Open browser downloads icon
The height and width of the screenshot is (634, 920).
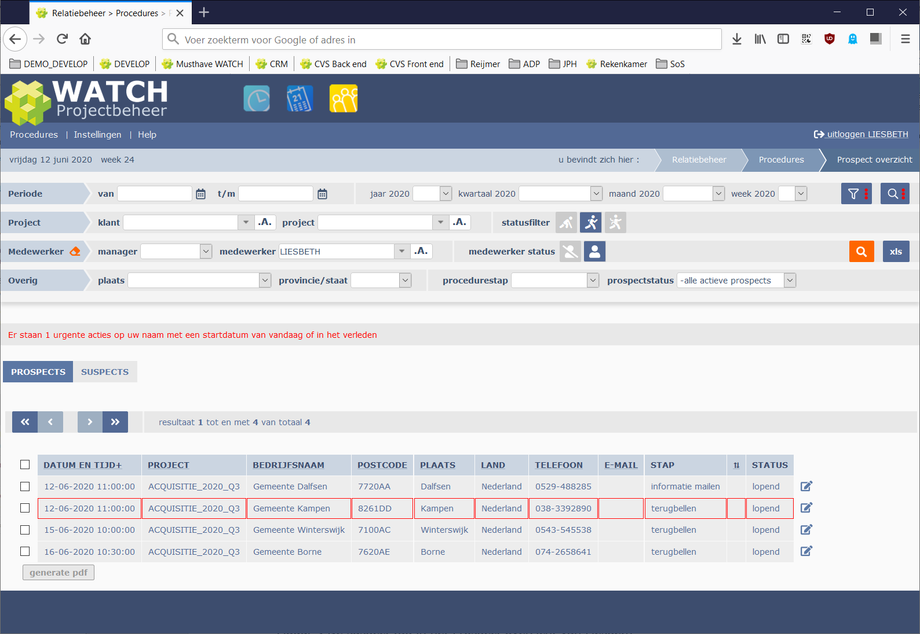pos(737,39)
